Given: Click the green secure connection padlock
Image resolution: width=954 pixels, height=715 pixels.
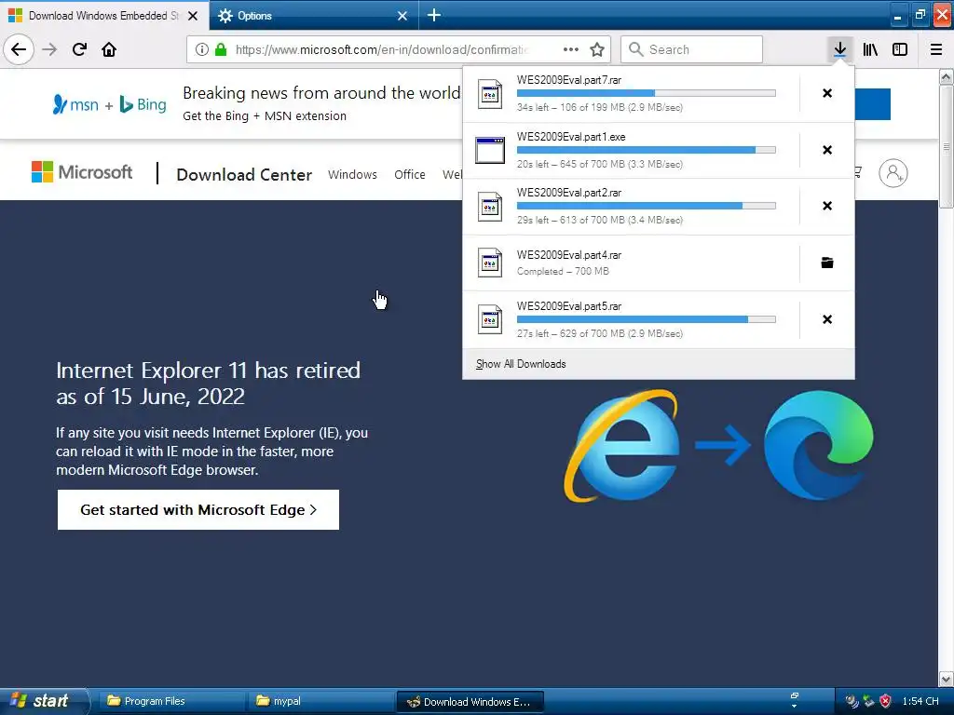Looking at the screenshot, I should (221, 49).
